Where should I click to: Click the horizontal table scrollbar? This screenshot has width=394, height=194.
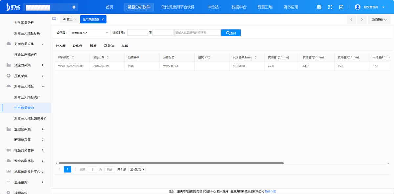171,163
